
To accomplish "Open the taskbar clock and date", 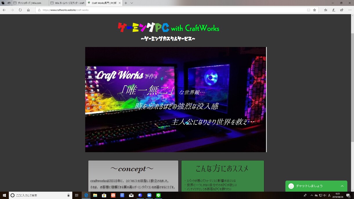I will tap(338, 195).
